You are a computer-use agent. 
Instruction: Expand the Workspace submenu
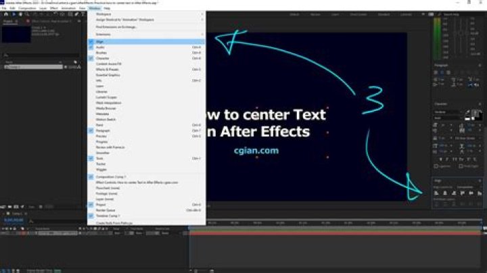point(147,14)
